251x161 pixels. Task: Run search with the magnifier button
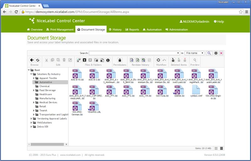tap(209, 53)
